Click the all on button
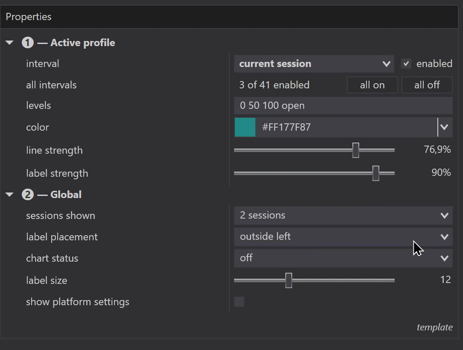 point(372,85)
